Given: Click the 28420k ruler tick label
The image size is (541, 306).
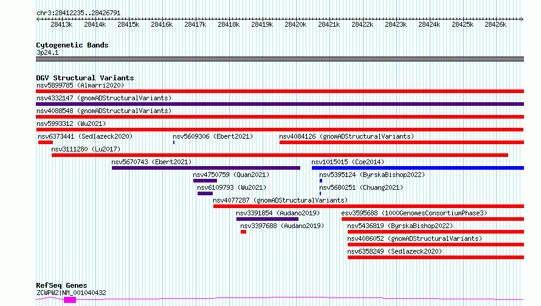Looking at the screenshot, I should coord(295,24).
